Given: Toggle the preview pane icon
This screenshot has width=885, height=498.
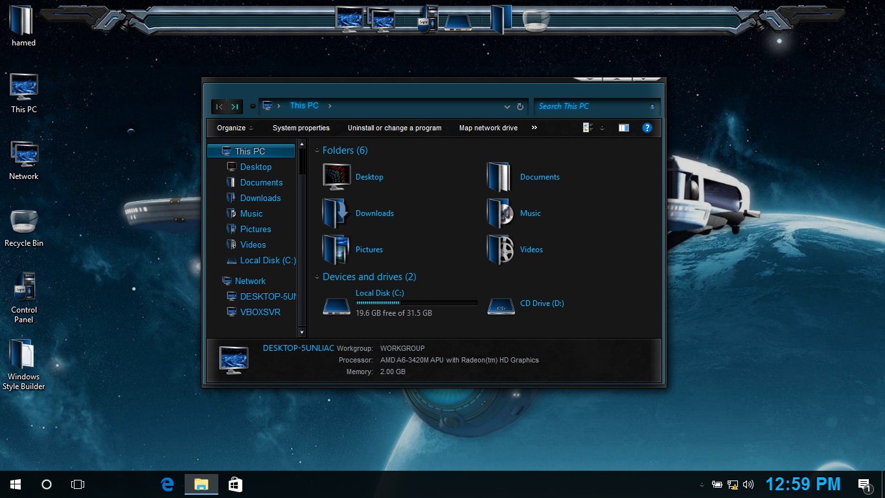Looking at the screenshot, I should [x=623, y=128].
